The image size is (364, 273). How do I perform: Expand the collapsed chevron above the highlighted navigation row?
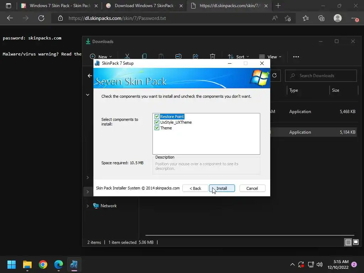click(x=88, y=178)
